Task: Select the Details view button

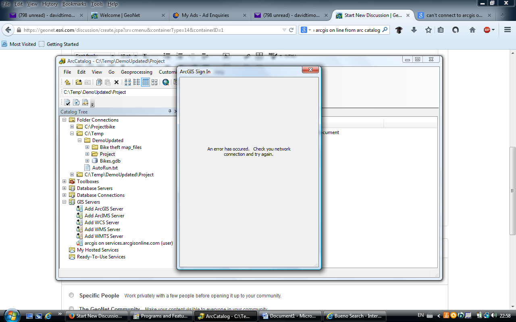Action: (146, 82)
